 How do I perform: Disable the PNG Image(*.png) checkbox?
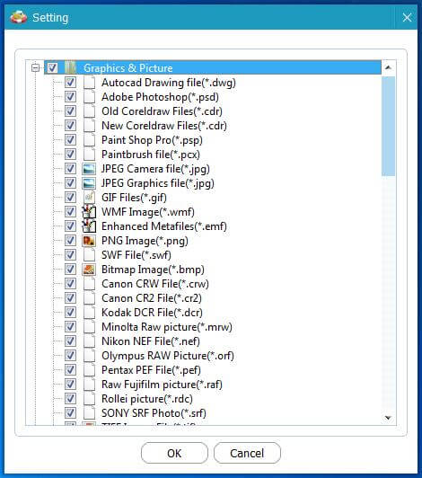click(x=70, y=240)
